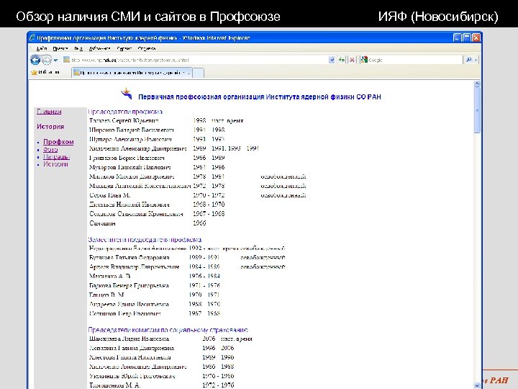Viewport: 518px width, 389px height.
Task: Click the browser Forward arrow button
Action: (47, 60)
